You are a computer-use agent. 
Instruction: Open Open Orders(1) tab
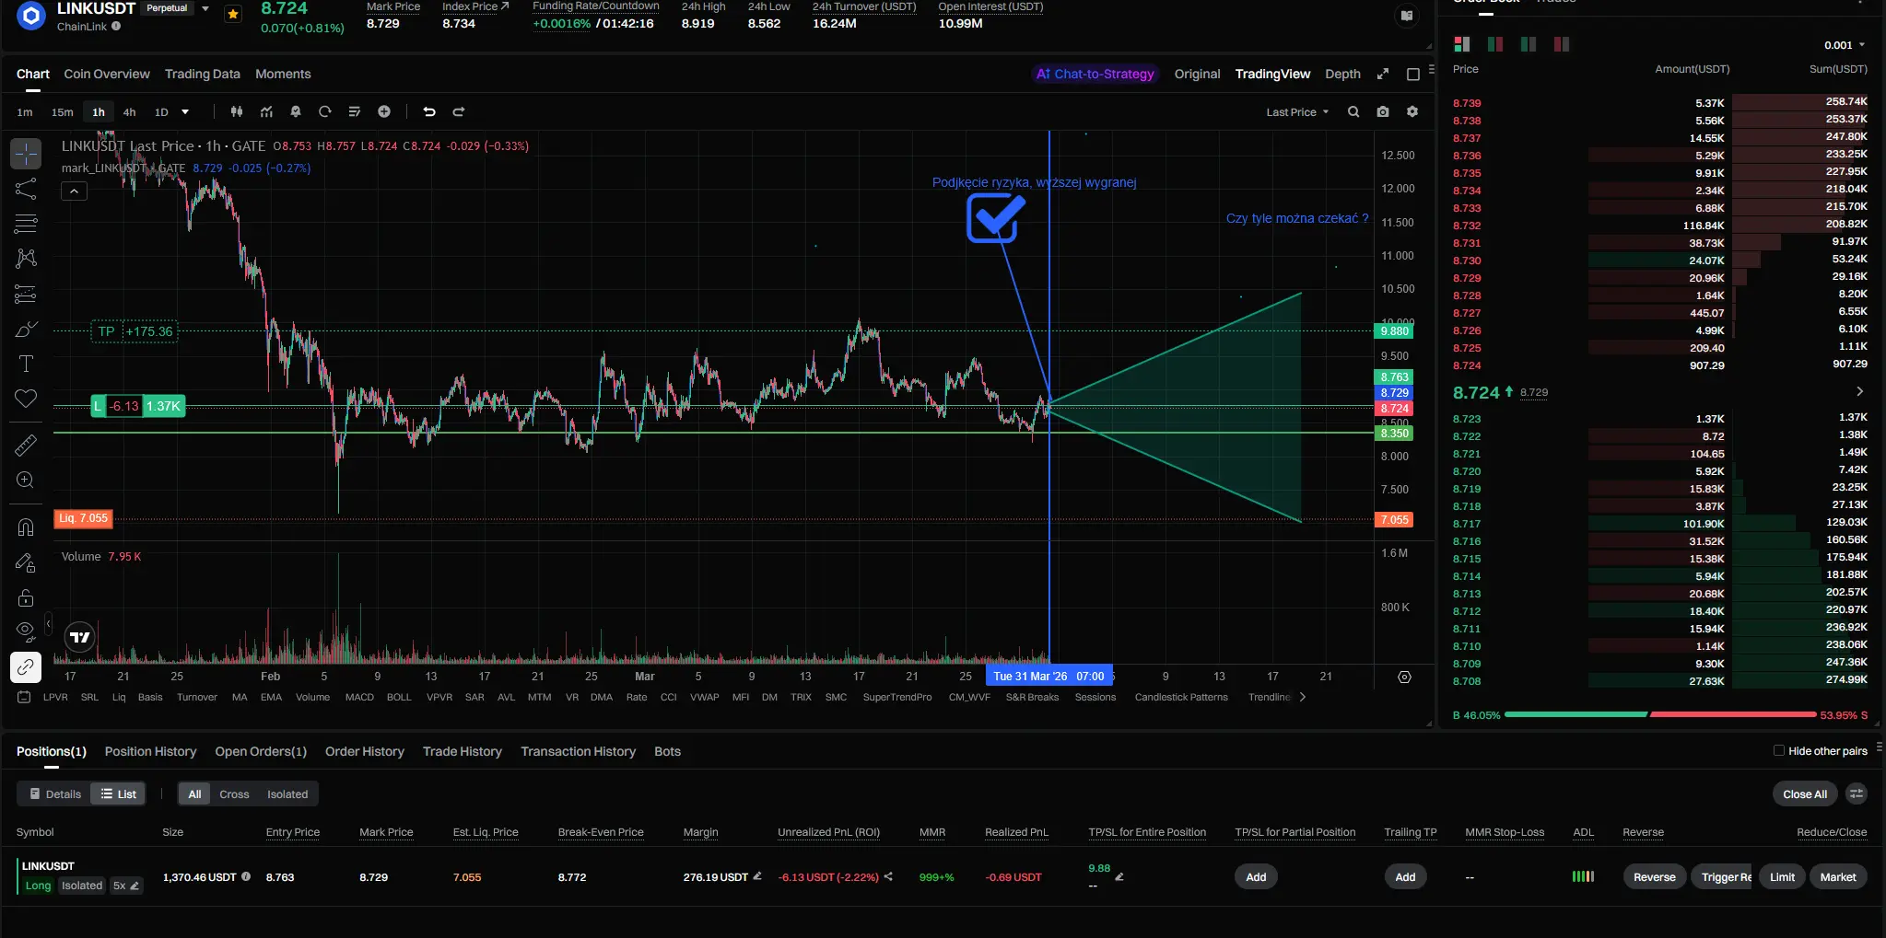point(261,751)
